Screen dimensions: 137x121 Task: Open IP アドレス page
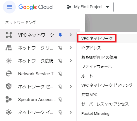pyautogui.click(x=91, y=48)
